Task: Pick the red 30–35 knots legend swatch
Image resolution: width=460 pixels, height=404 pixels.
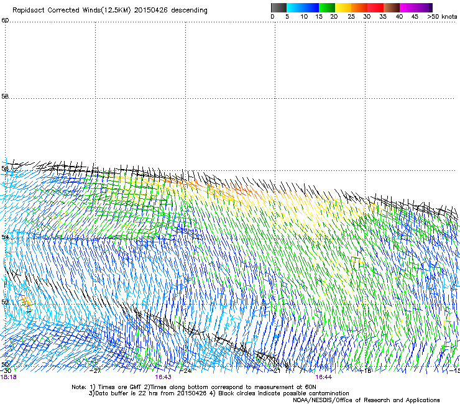Action: 375,7
